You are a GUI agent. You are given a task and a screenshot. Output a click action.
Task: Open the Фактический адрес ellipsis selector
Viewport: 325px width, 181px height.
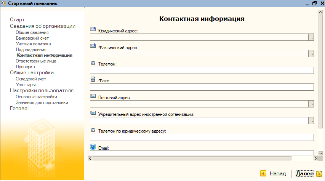pos(311,54)
